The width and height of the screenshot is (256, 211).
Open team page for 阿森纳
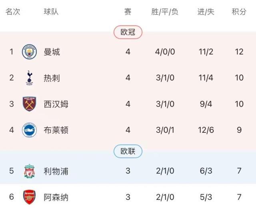pyautogui.click(x=56, y=197)
